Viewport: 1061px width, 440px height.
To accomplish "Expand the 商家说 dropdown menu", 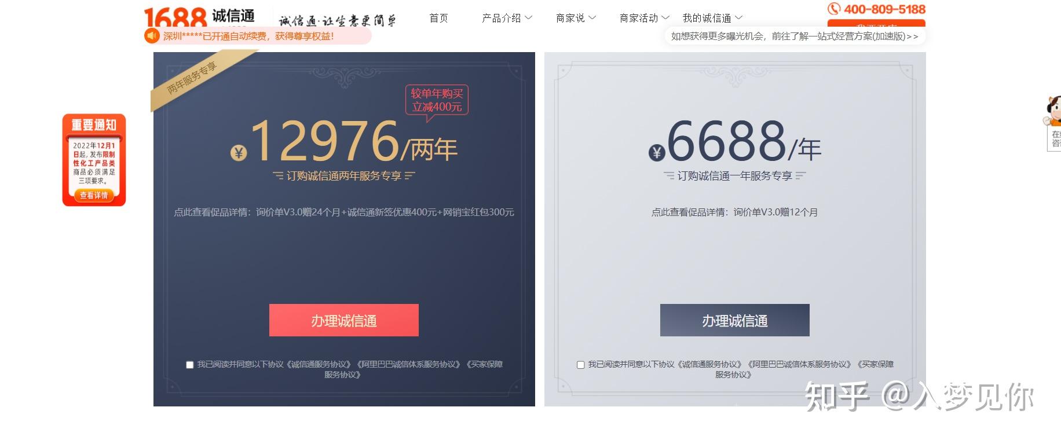I will pyautogui.click(x=576, y=18).
